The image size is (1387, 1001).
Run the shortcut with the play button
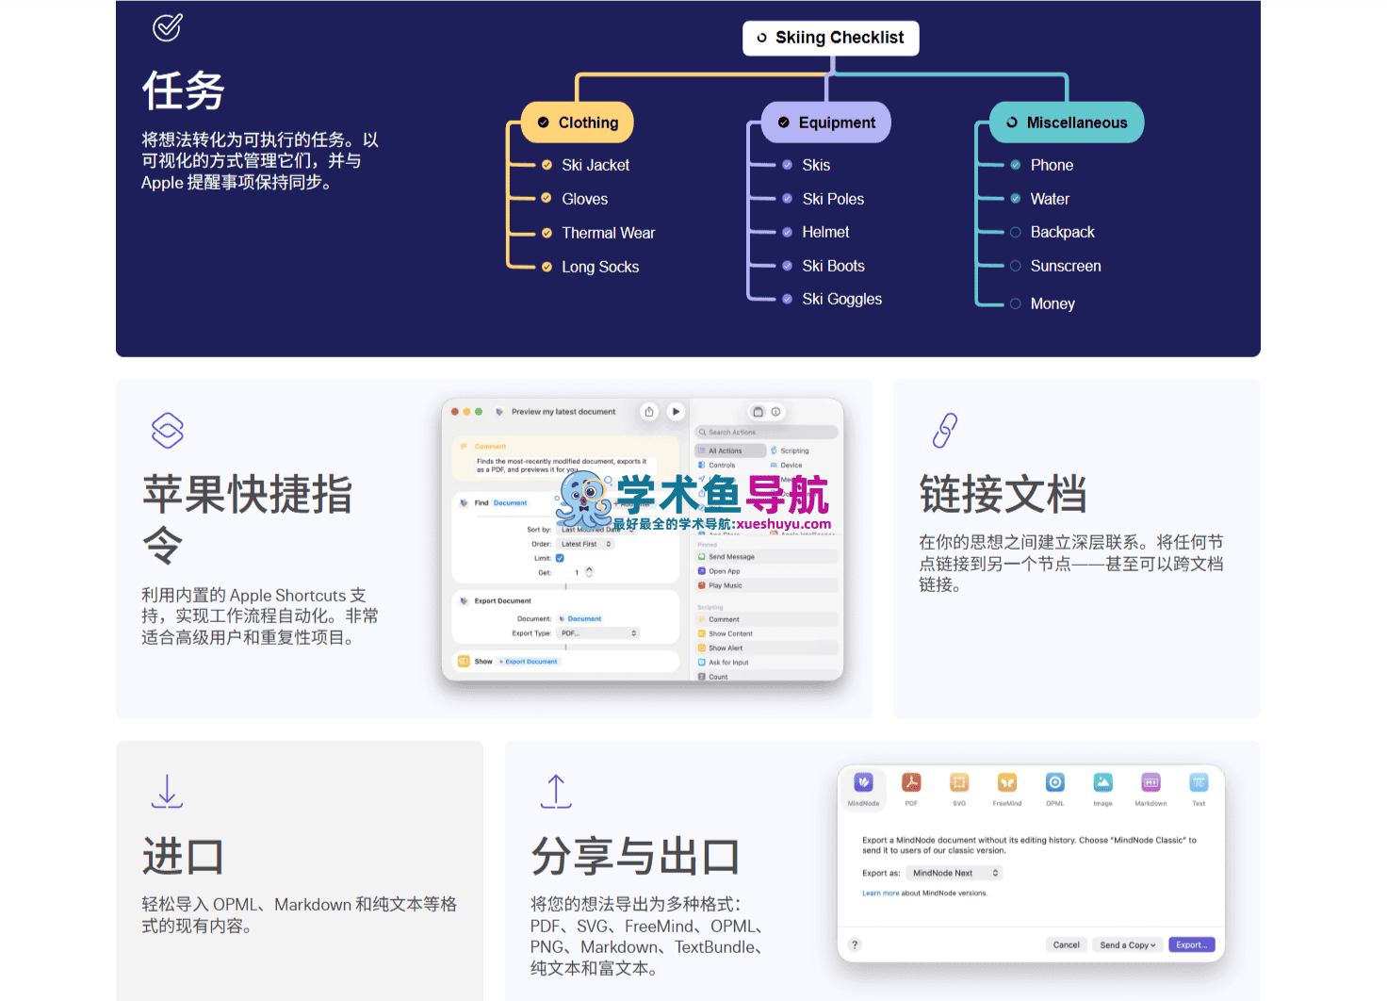point(676,412)
